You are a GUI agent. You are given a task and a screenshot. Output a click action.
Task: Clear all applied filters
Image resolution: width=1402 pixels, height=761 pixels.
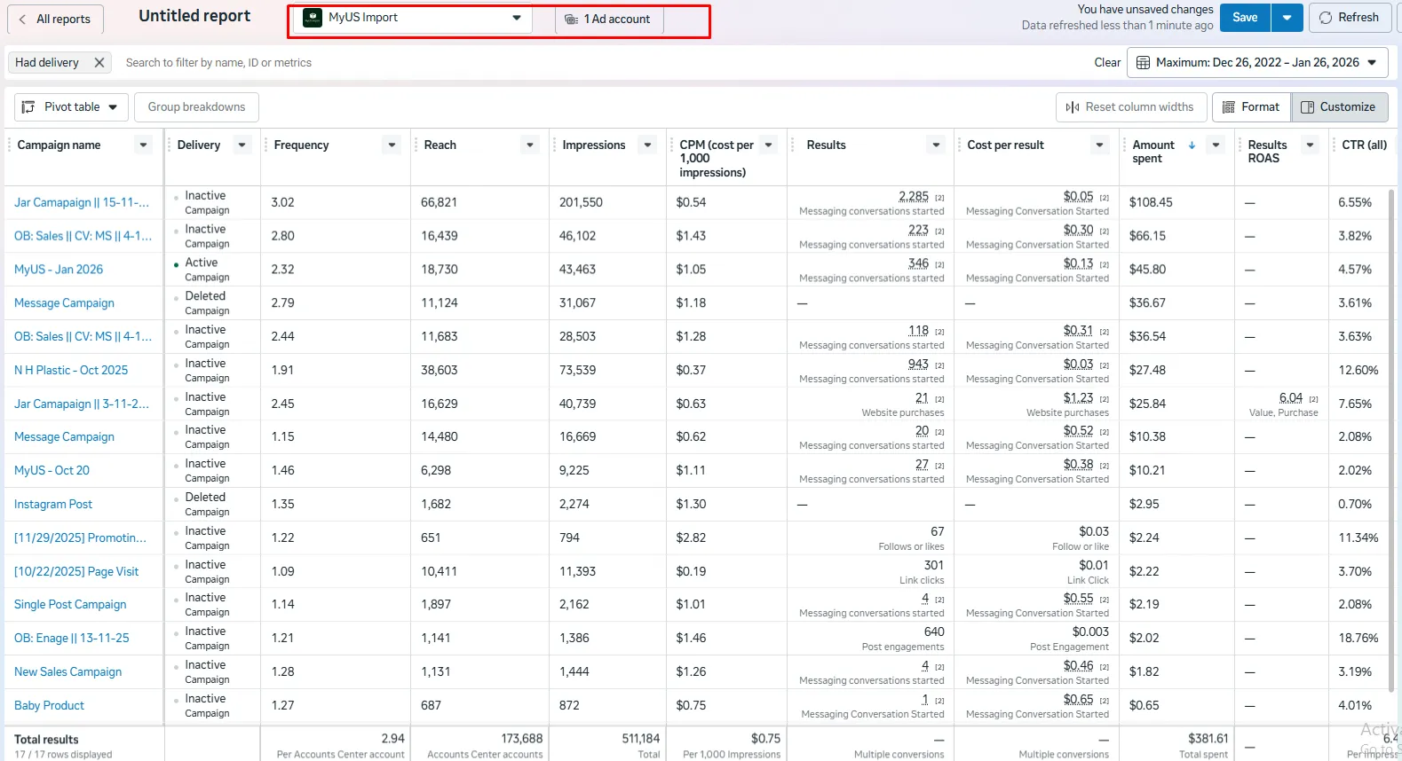(1106, 63)
